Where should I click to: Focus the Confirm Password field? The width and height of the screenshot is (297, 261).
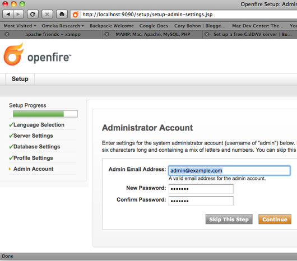pyautogui.click(x=201, y=201)
